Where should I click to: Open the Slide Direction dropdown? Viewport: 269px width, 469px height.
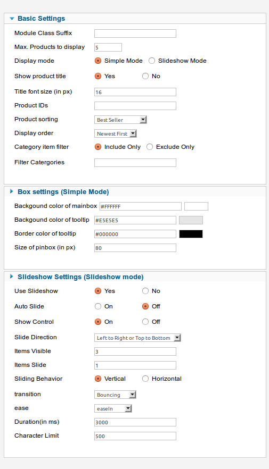point(137,338)
